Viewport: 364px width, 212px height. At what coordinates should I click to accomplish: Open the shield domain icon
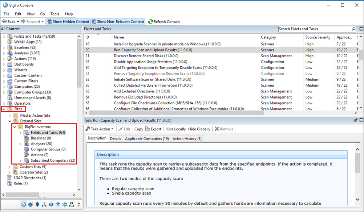pos(37,205)
